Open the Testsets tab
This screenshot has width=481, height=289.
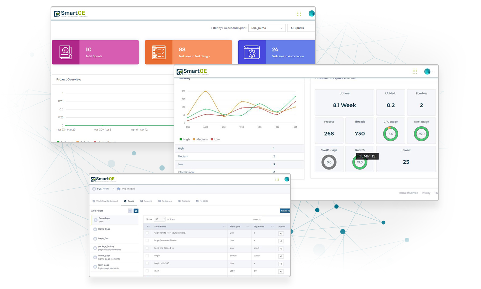184,201
